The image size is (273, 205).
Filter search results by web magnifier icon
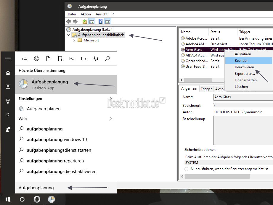(x=107, y=59)
